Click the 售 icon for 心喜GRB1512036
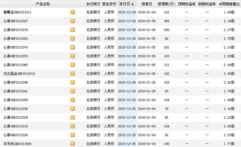 tap(72, 108)
